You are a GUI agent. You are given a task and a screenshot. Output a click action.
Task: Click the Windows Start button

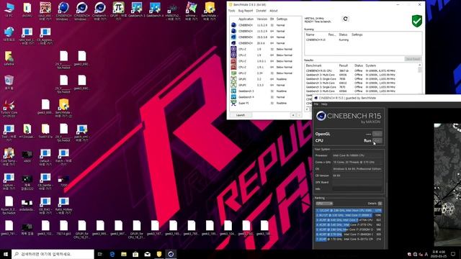6,254
